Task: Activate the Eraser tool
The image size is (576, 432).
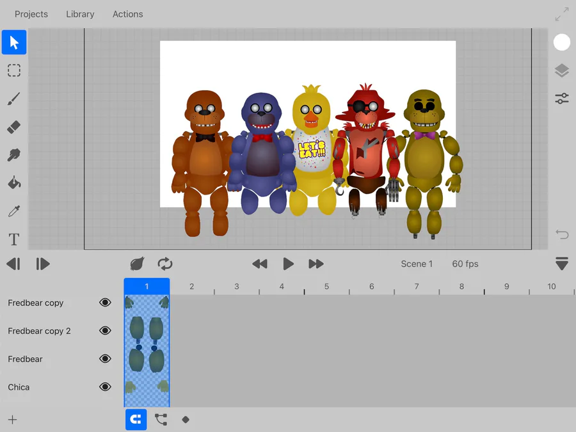Action: point(14,127)
